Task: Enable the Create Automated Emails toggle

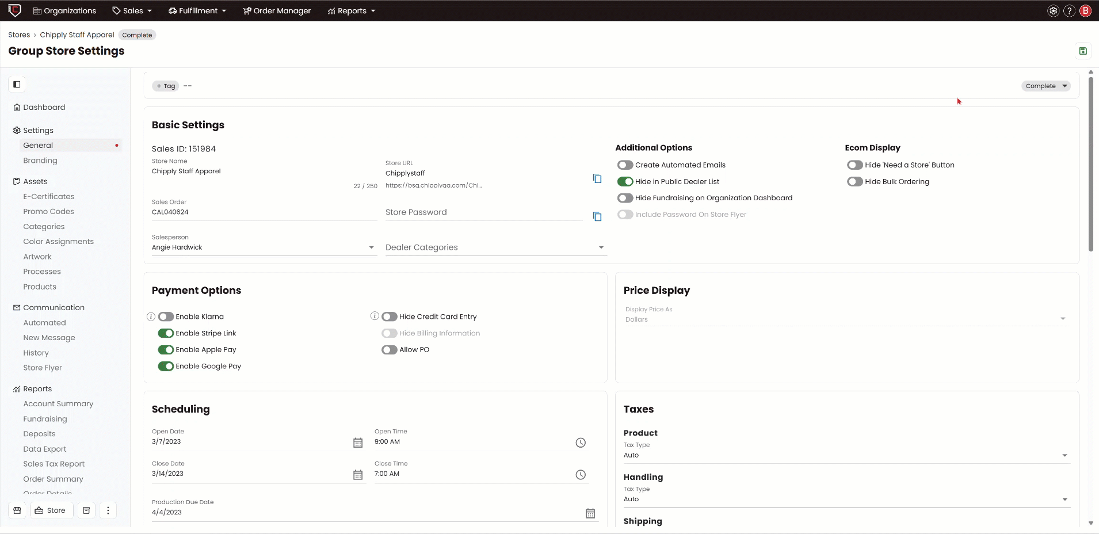Action: [x=625, y=165]
